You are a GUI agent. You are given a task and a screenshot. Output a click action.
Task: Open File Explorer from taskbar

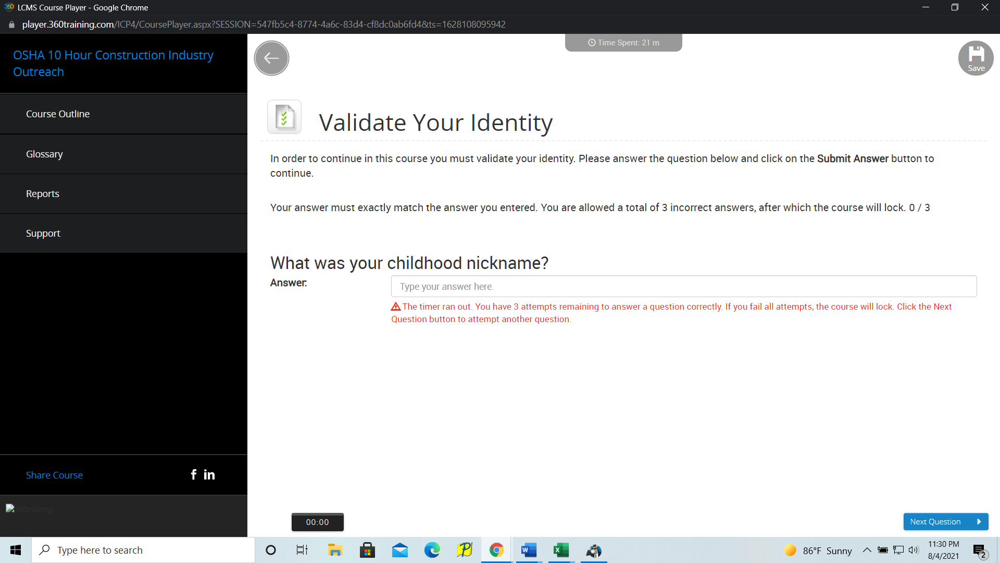[x=335, y=550]
